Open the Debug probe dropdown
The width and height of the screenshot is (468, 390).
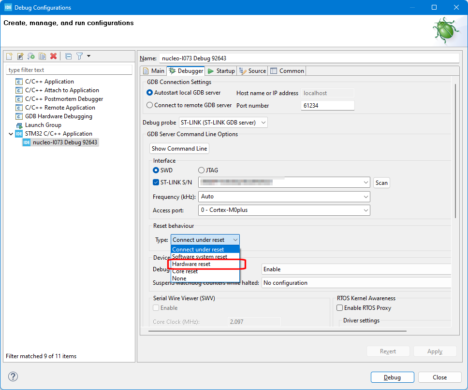click(x=223, y=123)
